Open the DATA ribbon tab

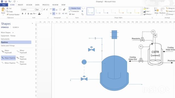37,5
